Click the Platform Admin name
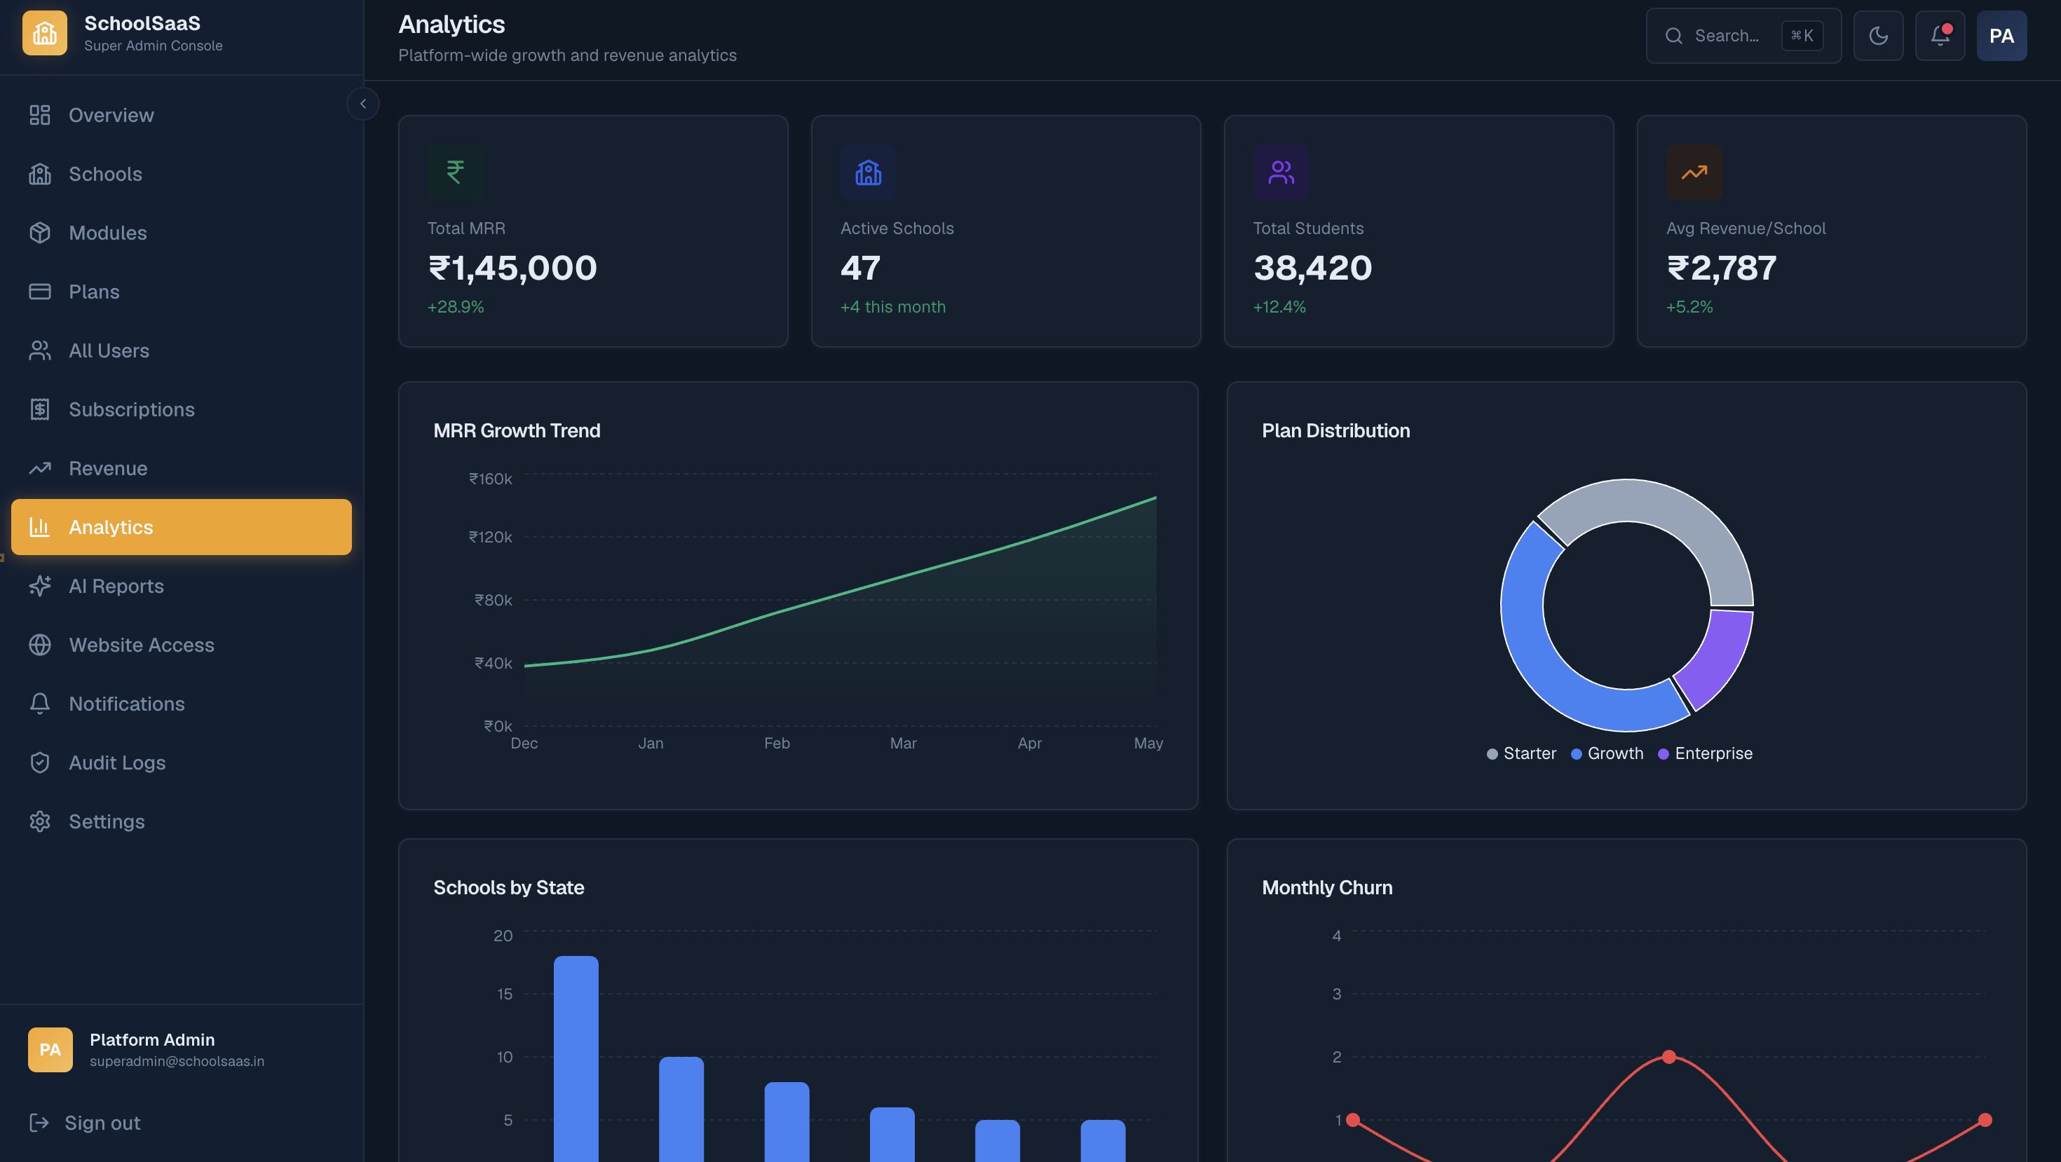 (x=152, y=1039)
